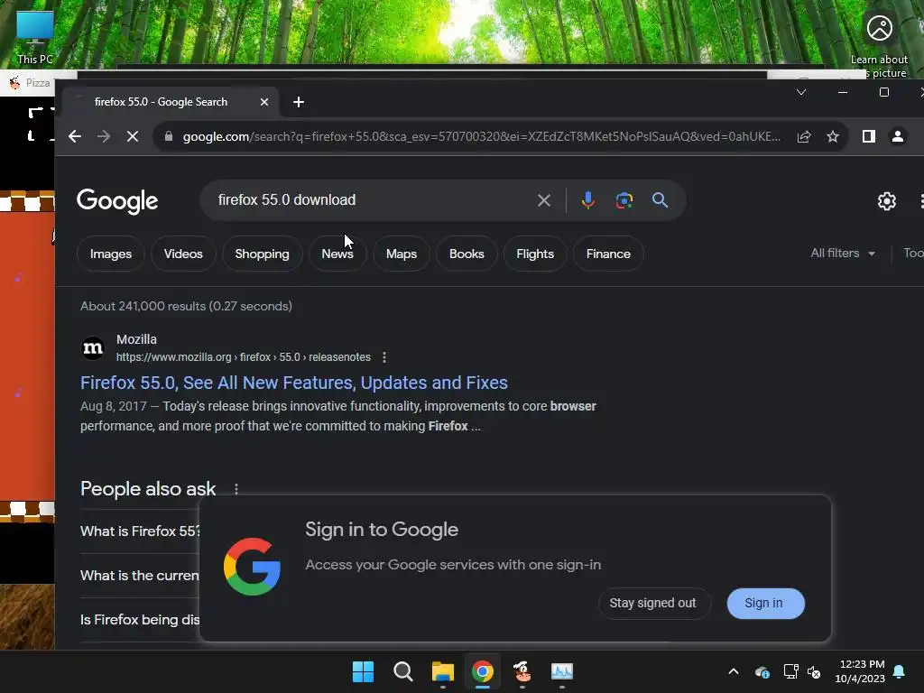Show hidden system tray icons
This screenshot has height=693, width=924.
click(x=734, y=671)
